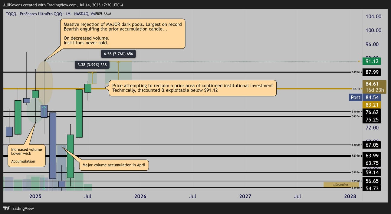
Task: Click the 63.99 price level label
Action: point(372,156)
